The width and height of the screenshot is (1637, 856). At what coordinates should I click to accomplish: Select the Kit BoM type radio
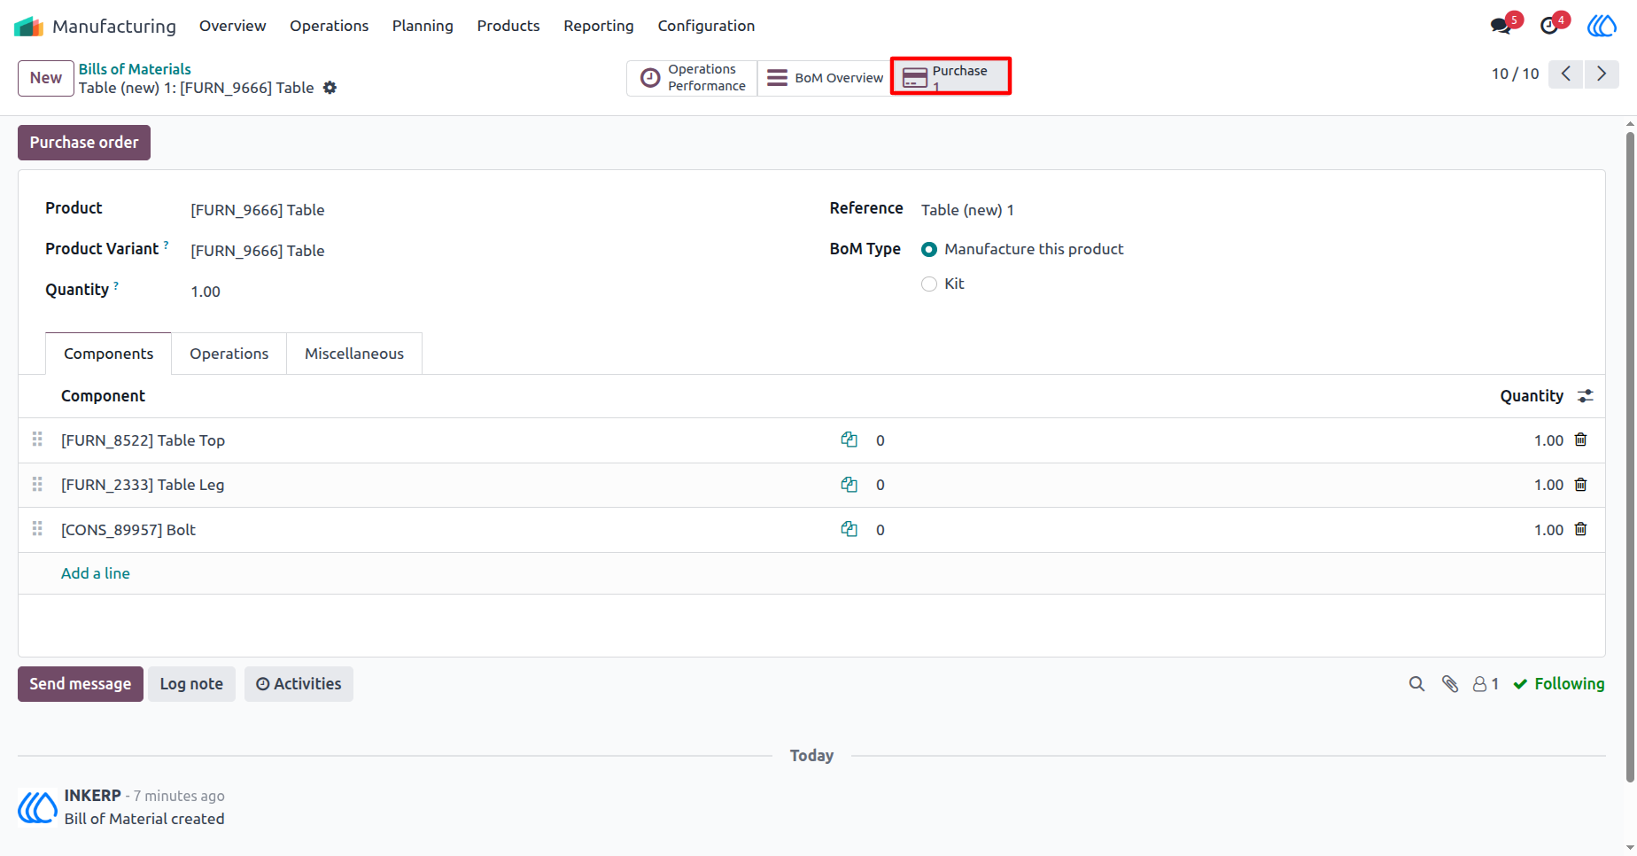pos(929,284)
